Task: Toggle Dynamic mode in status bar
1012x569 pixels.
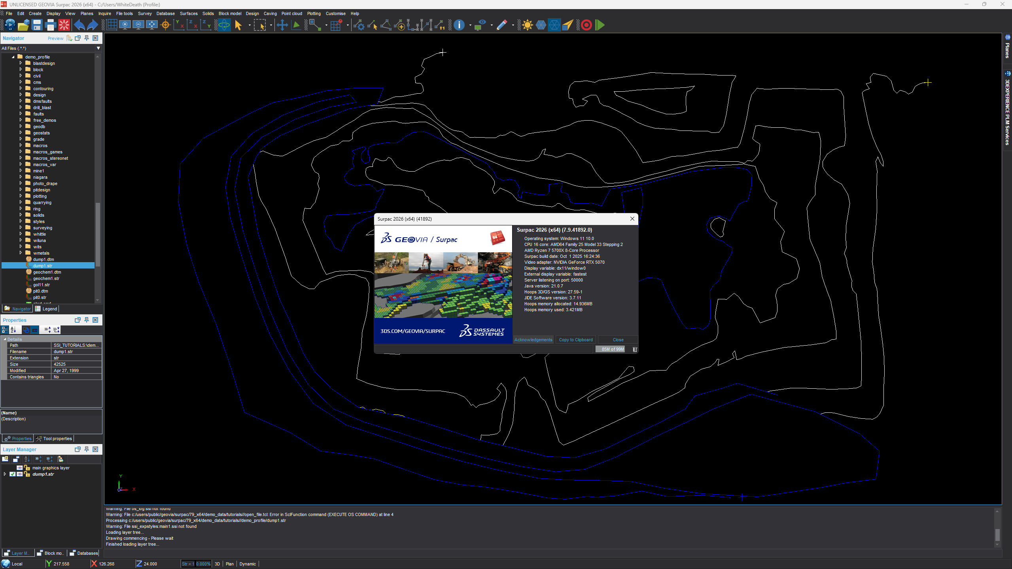Action: pyautogui.click(x=248, y=564)
